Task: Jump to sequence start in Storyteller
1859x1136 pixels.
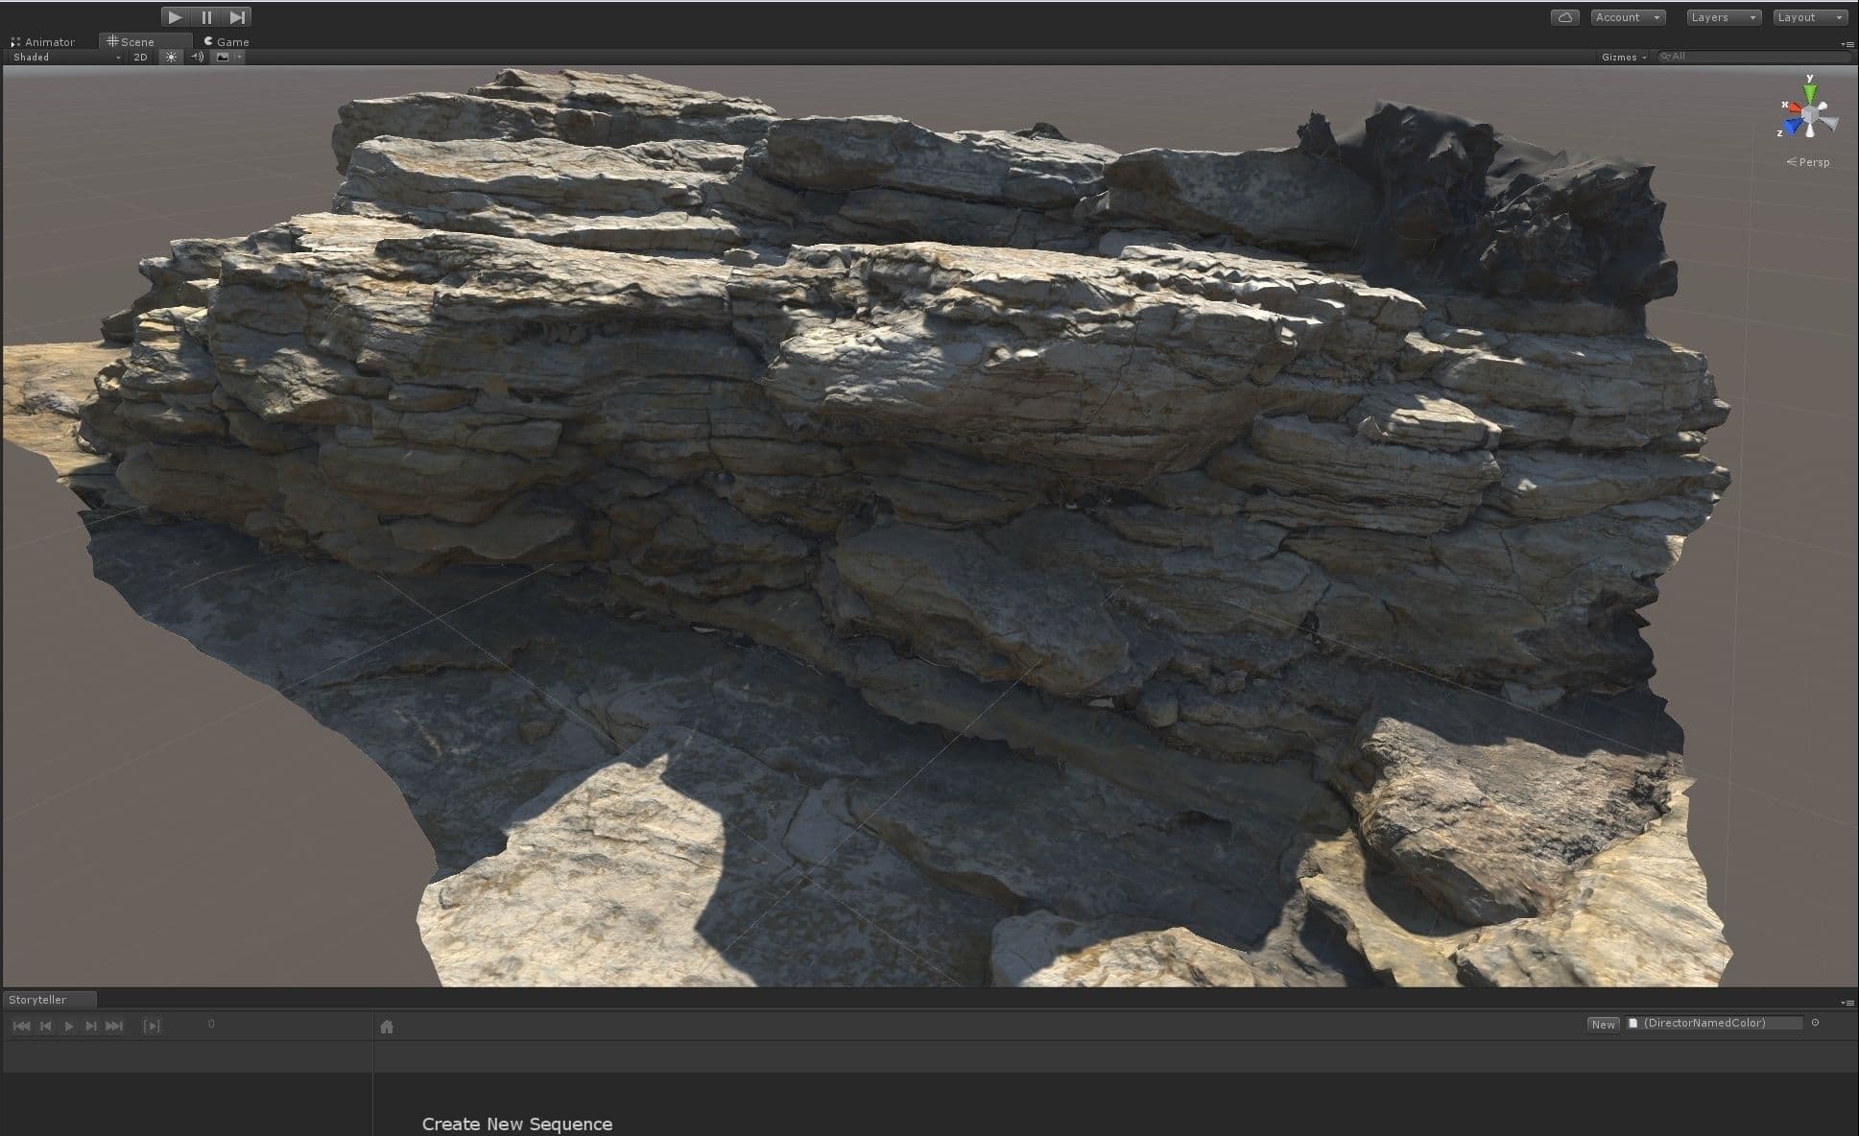Action: (x=21, y=1026)
